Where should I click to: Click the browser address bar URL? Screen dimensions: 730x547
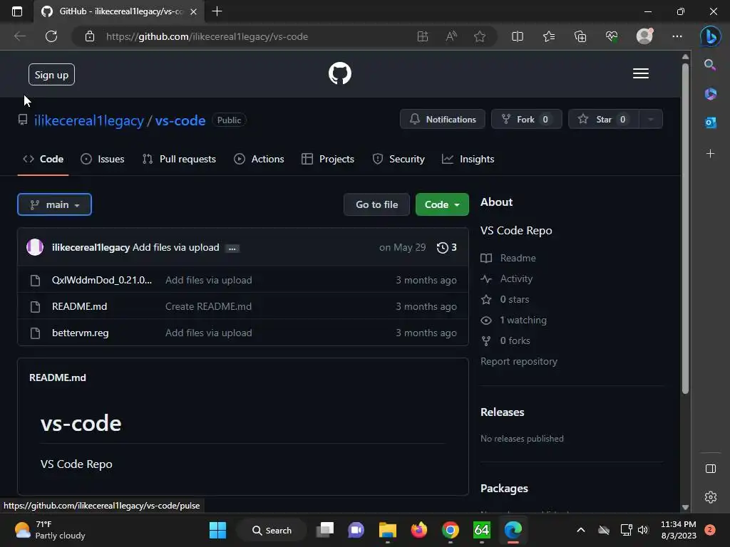(207, 36)
